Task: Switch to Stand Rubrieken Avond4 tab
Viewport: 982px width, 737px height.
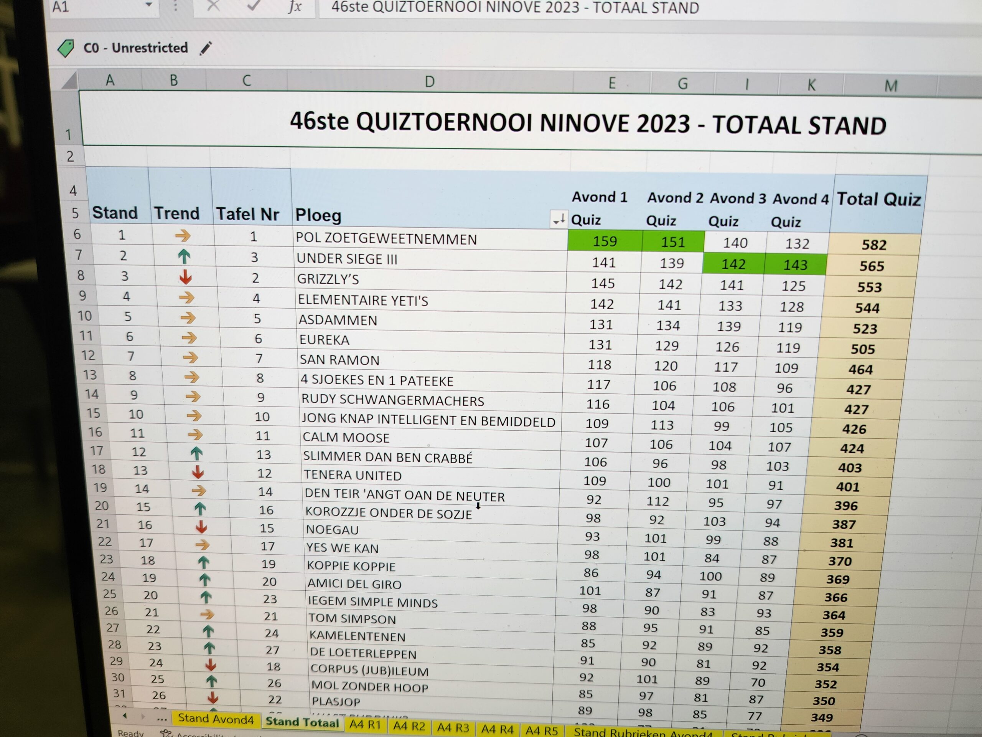Action: click(x=643, y=732)
